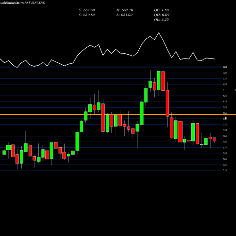Click the low value L: 631.00
This screenshot has height=236, width=236.
click(x=124, y=15)
